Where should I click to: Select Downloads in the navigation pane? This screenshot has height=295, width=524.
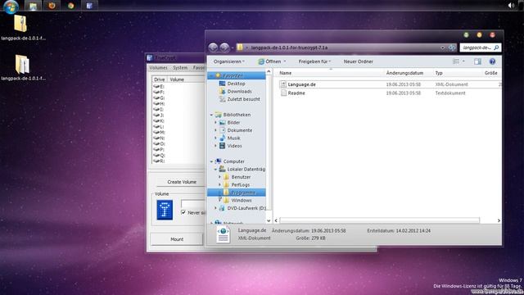(239, 91)
